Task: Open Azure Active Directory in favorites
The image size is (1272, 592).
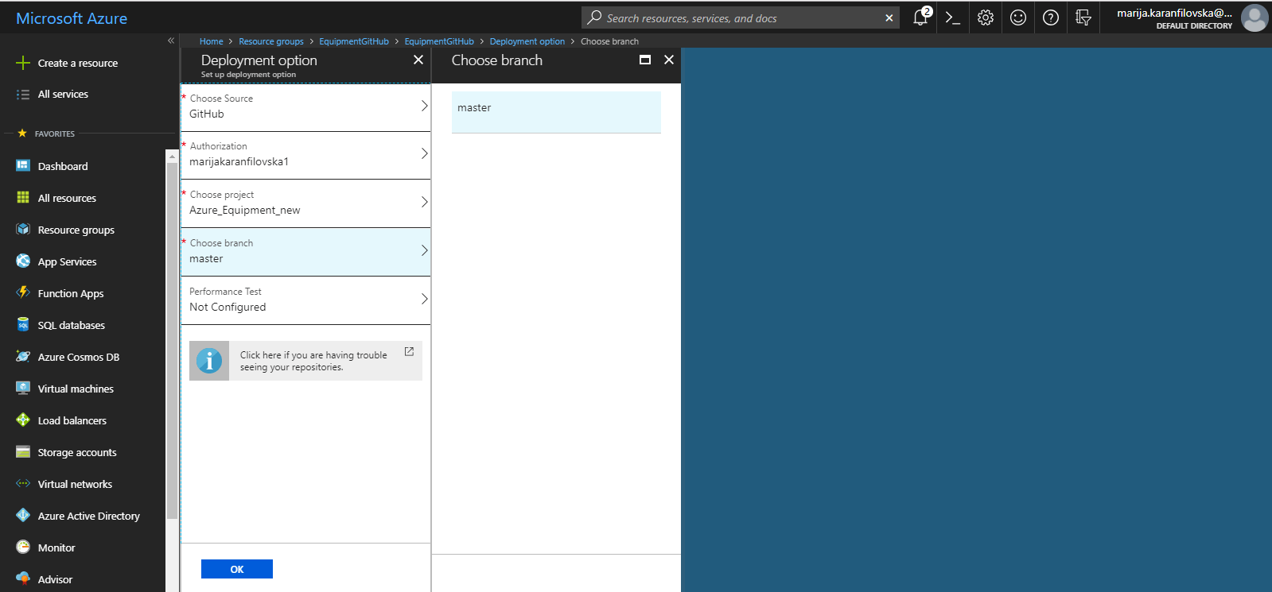Action: (x=89, y=516)
